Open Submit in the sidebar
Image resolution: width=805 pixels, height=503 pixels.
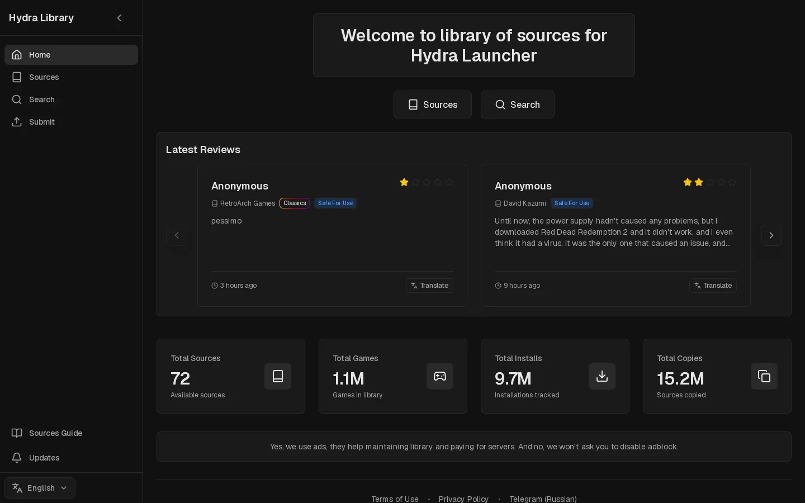tap(71, 122)
